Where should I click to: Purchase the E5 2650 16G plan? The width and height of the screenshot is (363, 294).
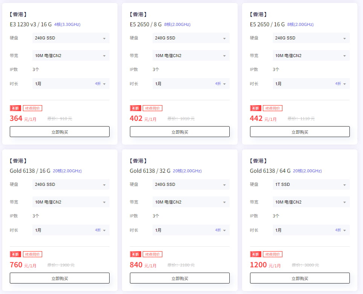click(x=300, y=132)
